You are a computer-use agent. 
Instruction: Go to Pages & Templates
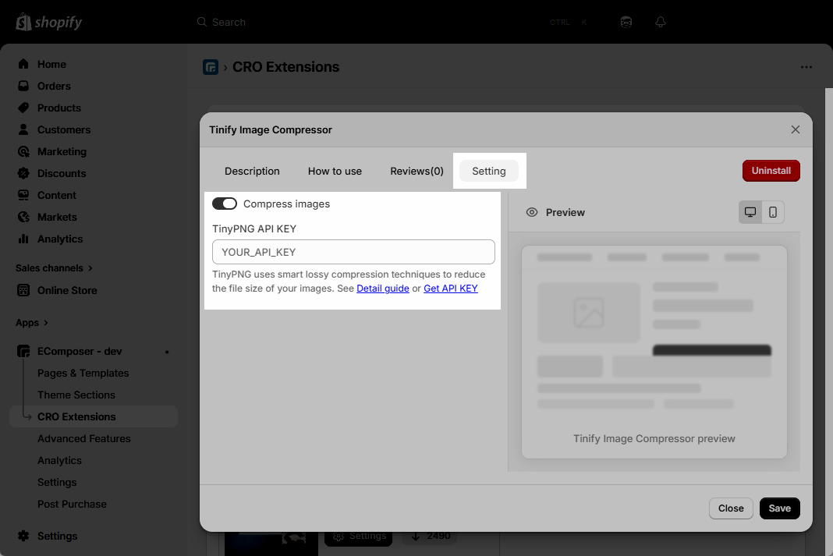(x=83, y=374)
